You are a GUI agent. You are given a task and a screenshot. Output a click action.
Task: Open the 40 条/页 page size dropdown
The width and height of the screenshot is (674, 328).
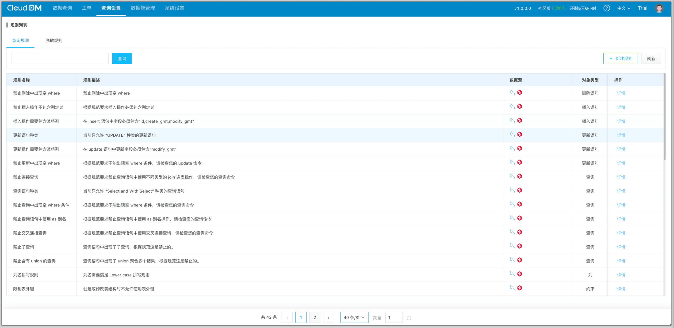354,318
